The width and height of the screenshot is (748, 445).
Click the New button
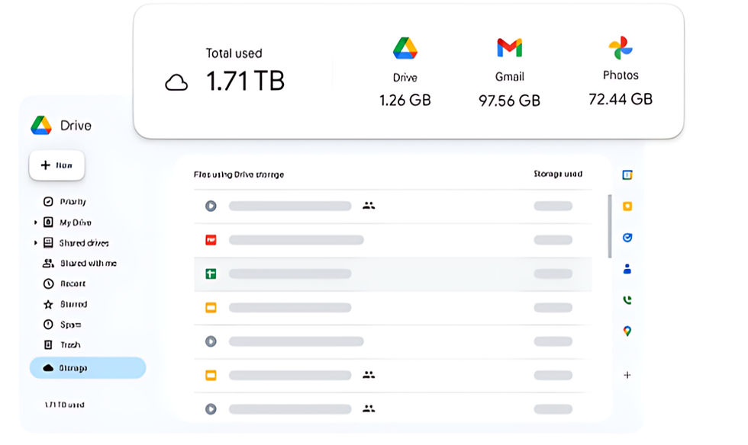coord(56,165)
